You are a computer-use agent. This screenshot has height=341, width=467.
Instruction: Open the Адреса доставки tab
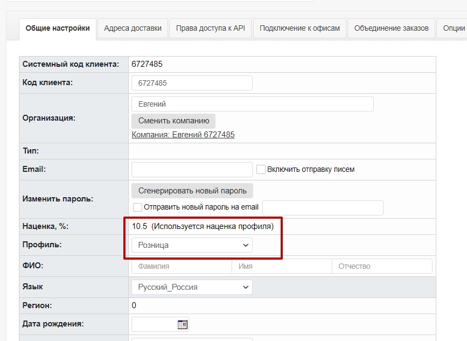point(133,29)
